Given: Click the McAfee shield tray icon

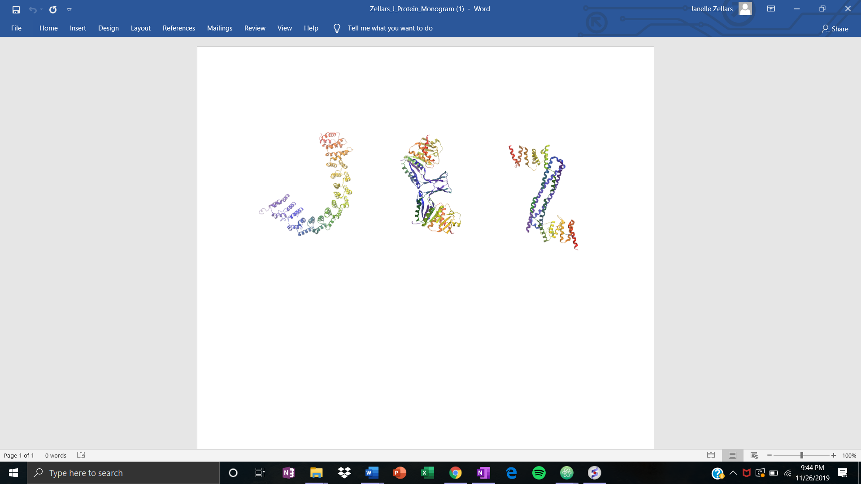Looking at the screenshot, I should (x=747, y=473).
